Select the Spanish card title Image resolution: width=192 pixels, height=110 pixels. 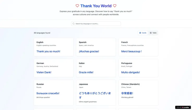pyautogui.click(x=83, y=42)
